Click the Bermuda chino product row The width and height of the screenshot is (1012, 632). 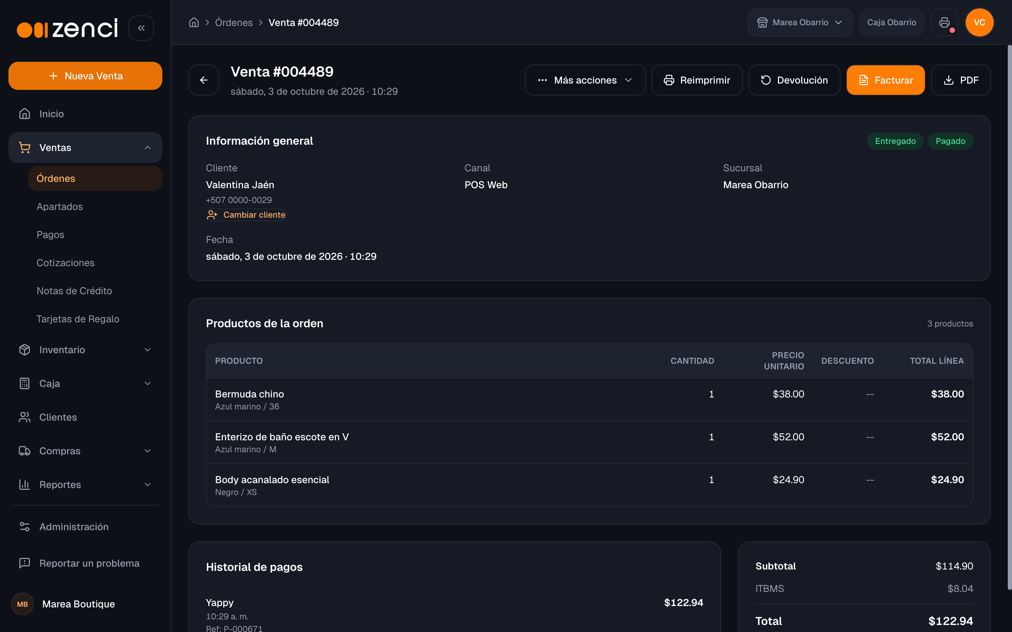(589, 400)
